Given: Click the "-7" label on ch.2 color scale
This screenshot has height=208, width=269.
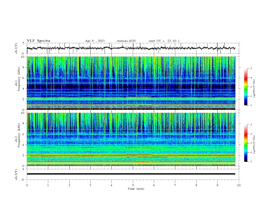Looking at the screenshot, I should pos(250,162).
